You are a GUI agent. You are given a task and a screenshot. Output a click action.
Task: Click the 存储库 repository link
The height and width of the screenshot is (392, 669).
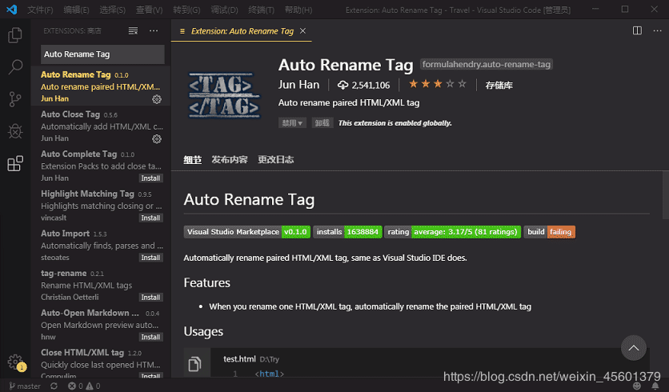499,85
